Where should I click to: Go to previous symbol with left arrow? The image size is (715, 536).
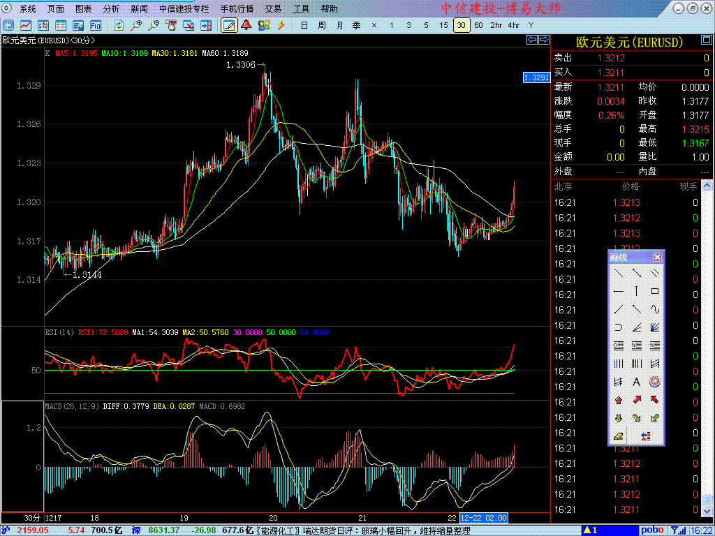[x=531, y=40]
